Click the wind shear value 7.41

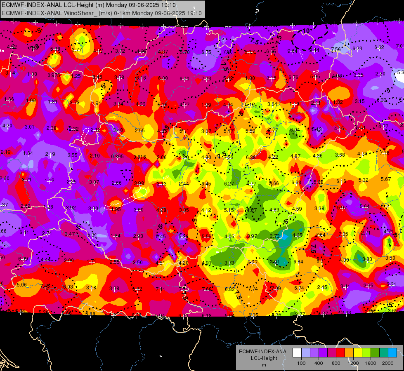[x=160, y=289]
